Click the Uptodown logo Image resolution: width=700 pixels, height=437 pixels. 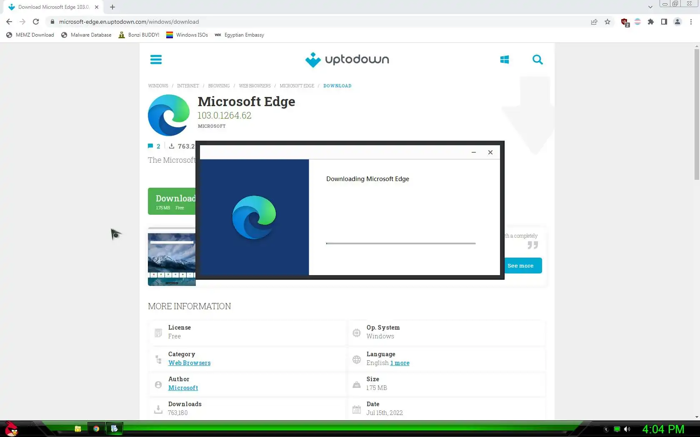coord(347,60)
